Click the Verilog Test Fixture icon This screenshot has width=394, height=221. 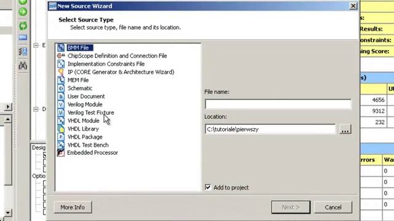[61, 112]
